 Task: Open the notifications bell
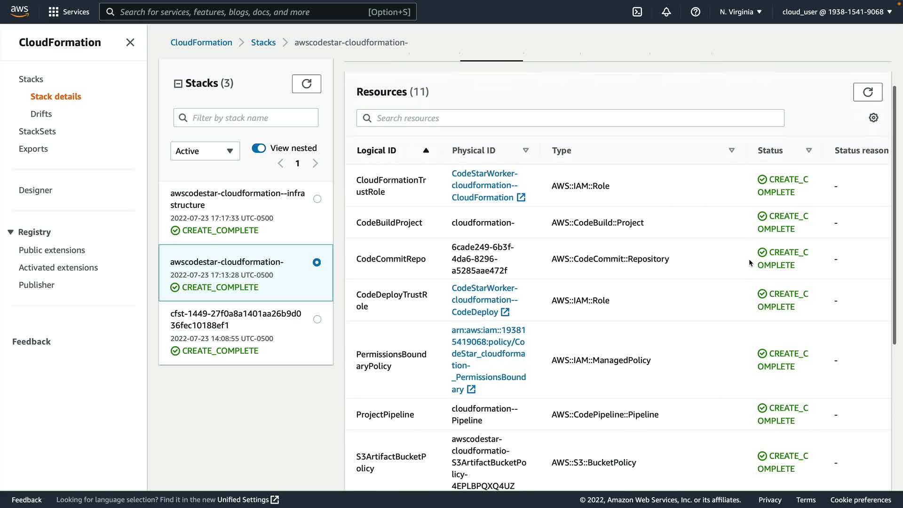point(666,12)
